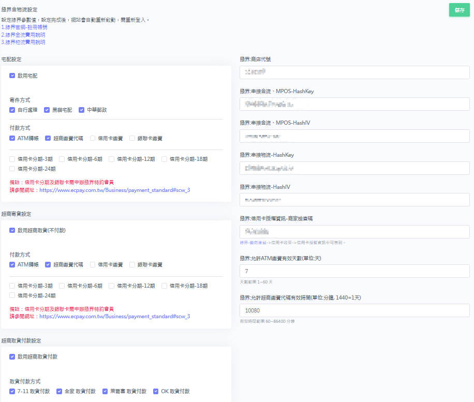Check 銀聯卡繳費 under 宅配設定 payment methods
The image size is (474, 402).
coord(132,138)
